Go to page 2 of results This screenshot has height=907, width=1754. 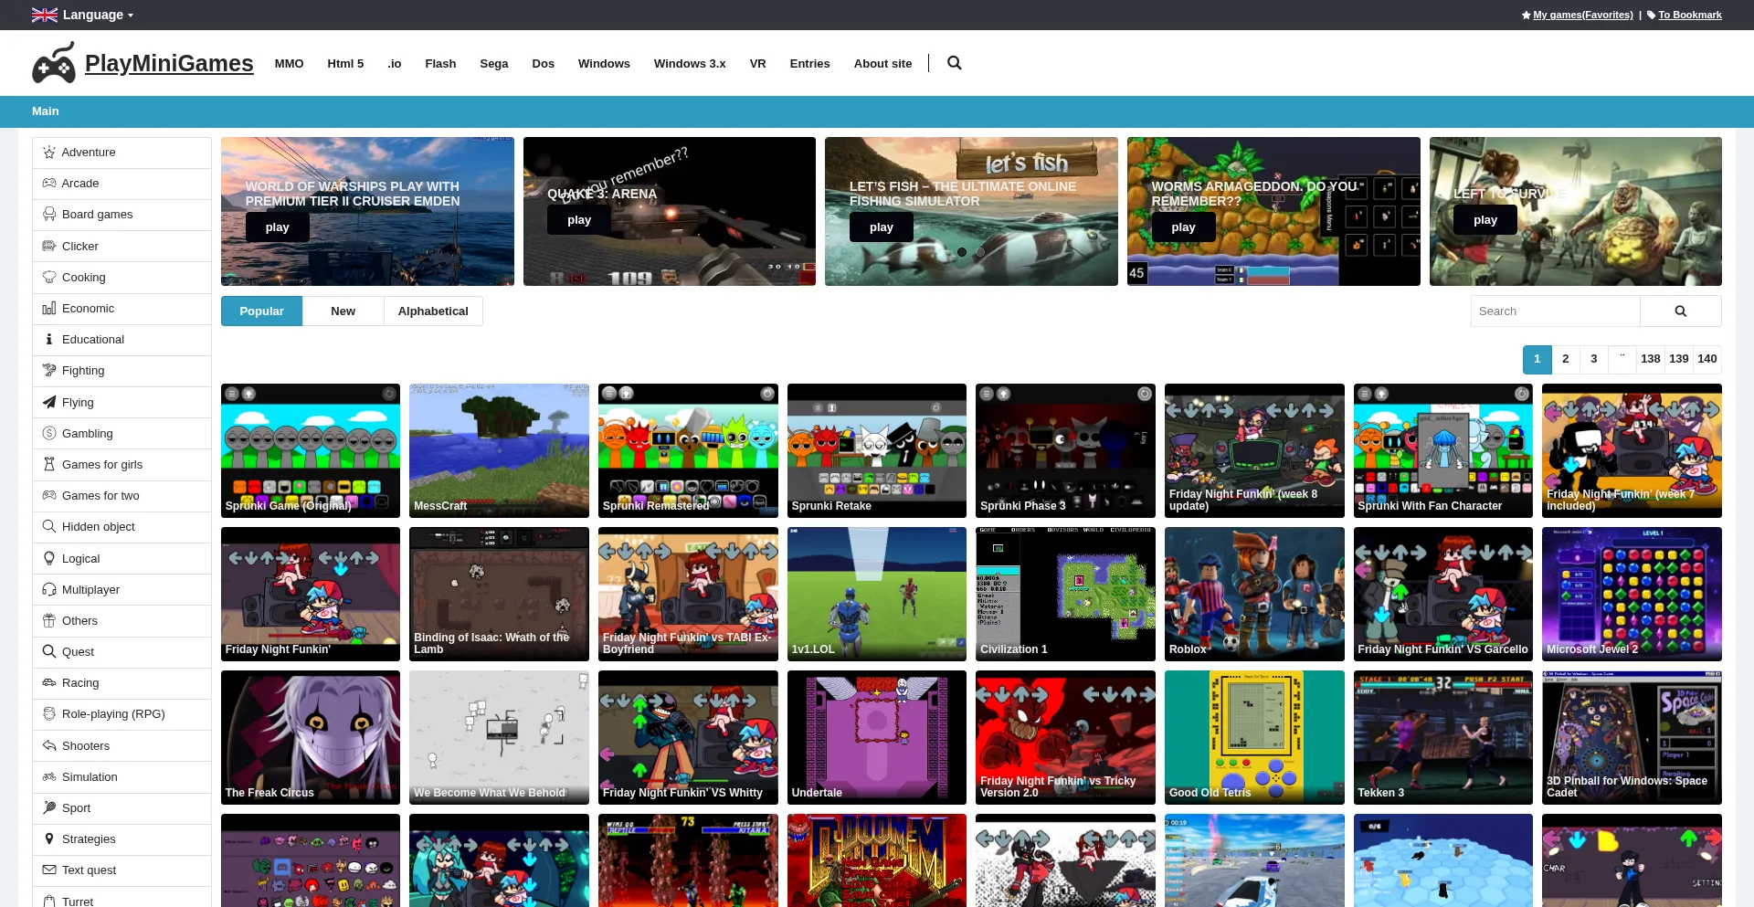pos(1565,359)
